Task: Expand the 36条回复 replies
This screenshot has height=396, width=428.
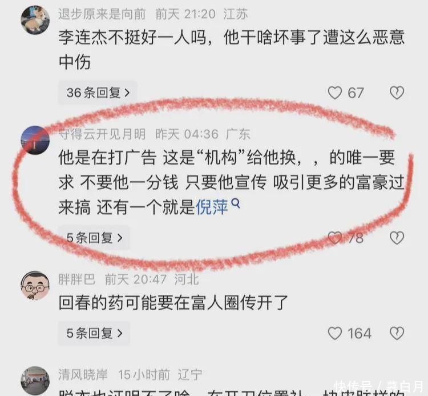Action: [x=98, y=93]
